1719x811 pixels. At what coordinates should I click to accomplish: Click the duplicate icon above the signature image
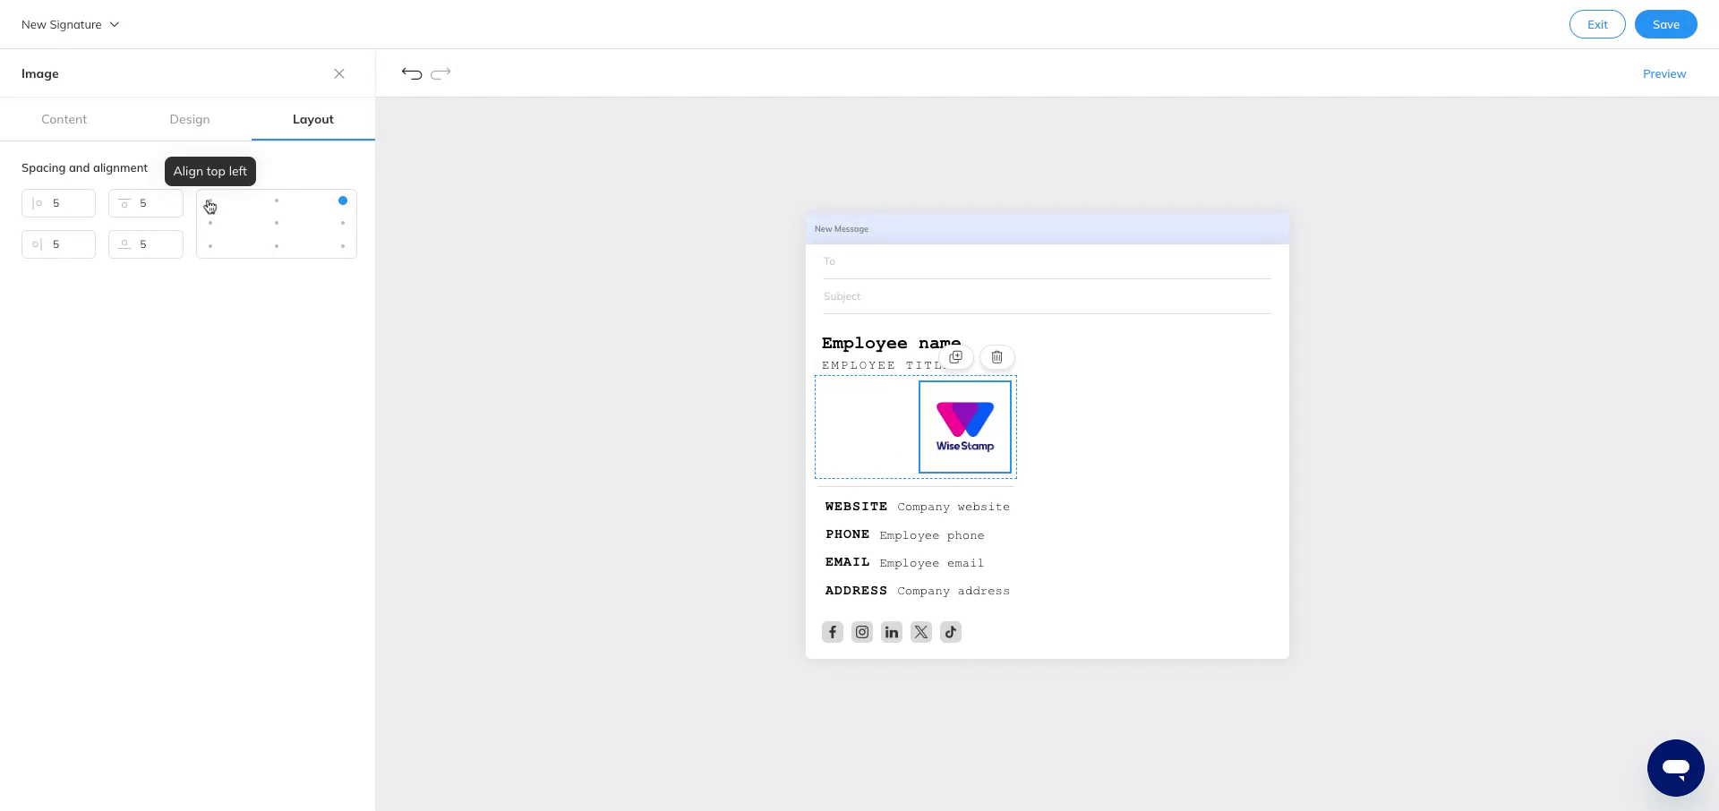(x=955, y=356)
